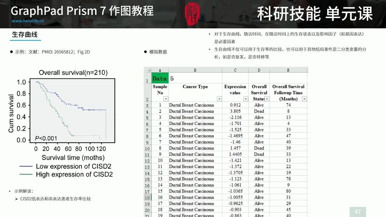
Task: Select expression value 0.912
Action: (235, 105)
